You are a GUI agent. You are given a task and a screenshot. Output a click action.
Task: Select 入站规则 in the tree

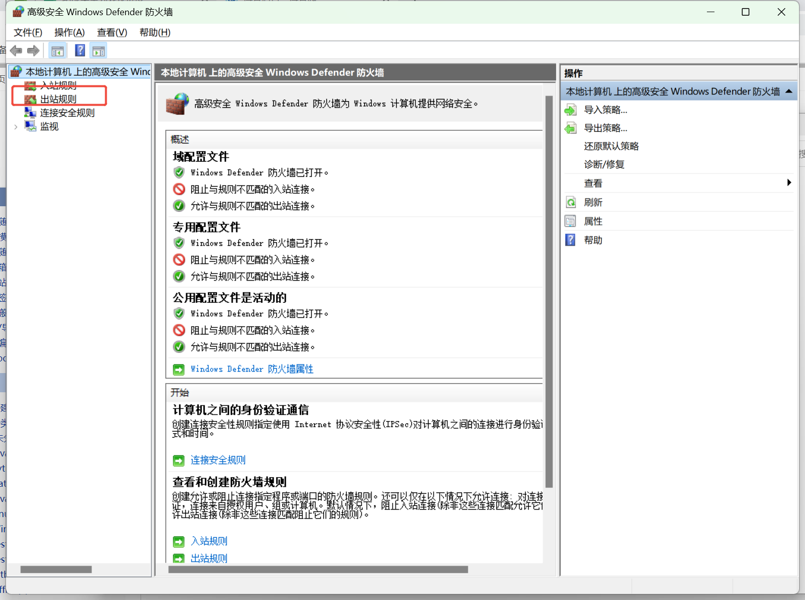(58, 85)
